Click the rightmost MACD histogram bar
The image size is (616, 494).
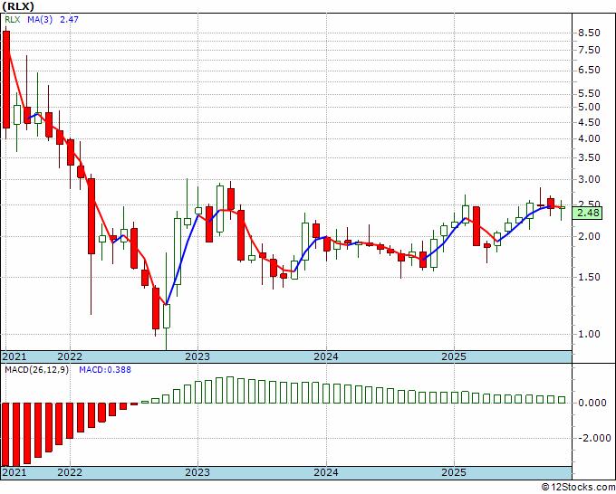[x=562, y=400]
